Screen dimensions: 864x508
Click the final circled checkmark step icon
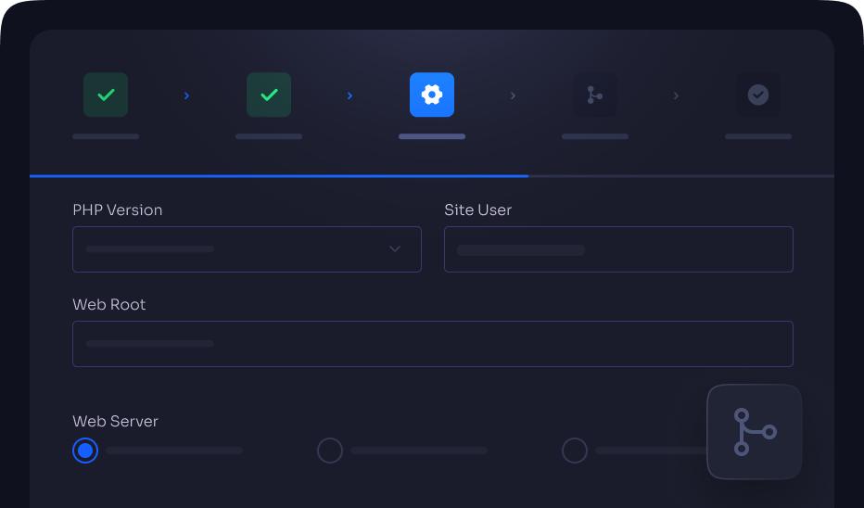coord(758,95)
